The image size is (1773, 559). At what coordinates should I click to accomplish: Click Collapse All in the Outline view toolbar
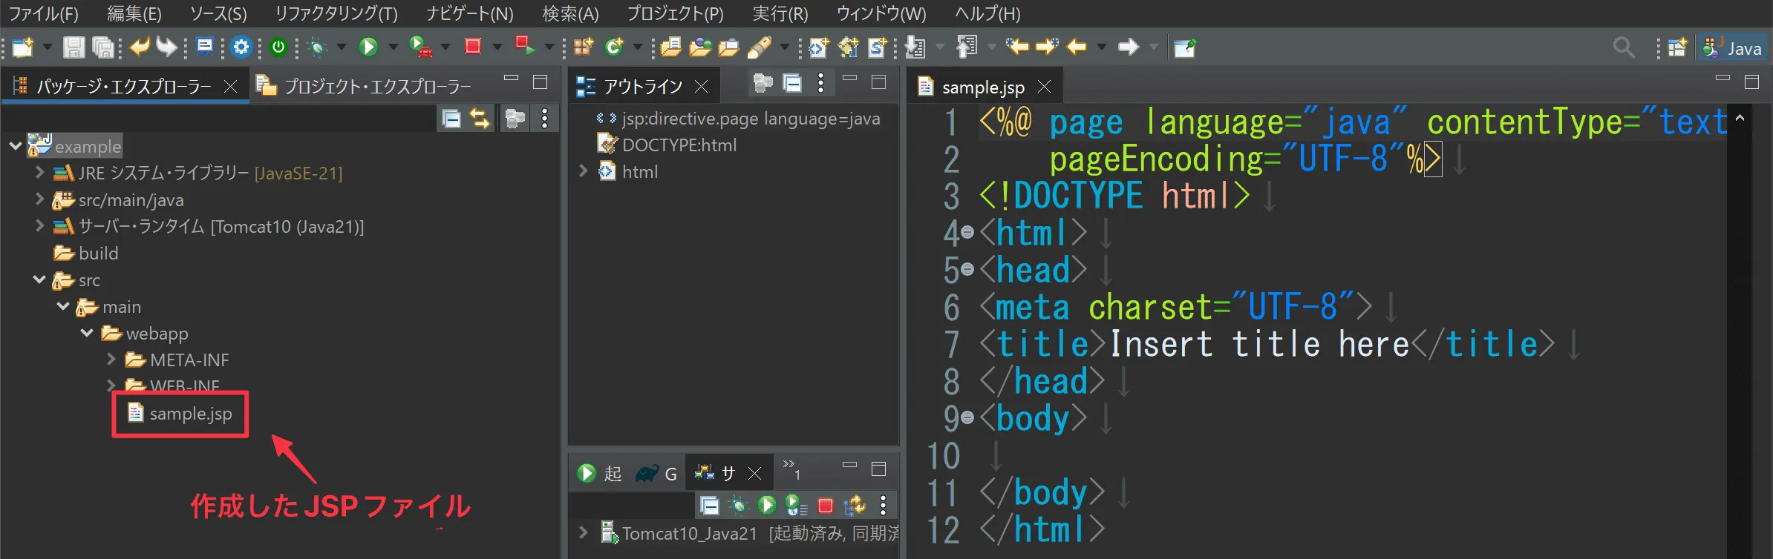point(793,83)
